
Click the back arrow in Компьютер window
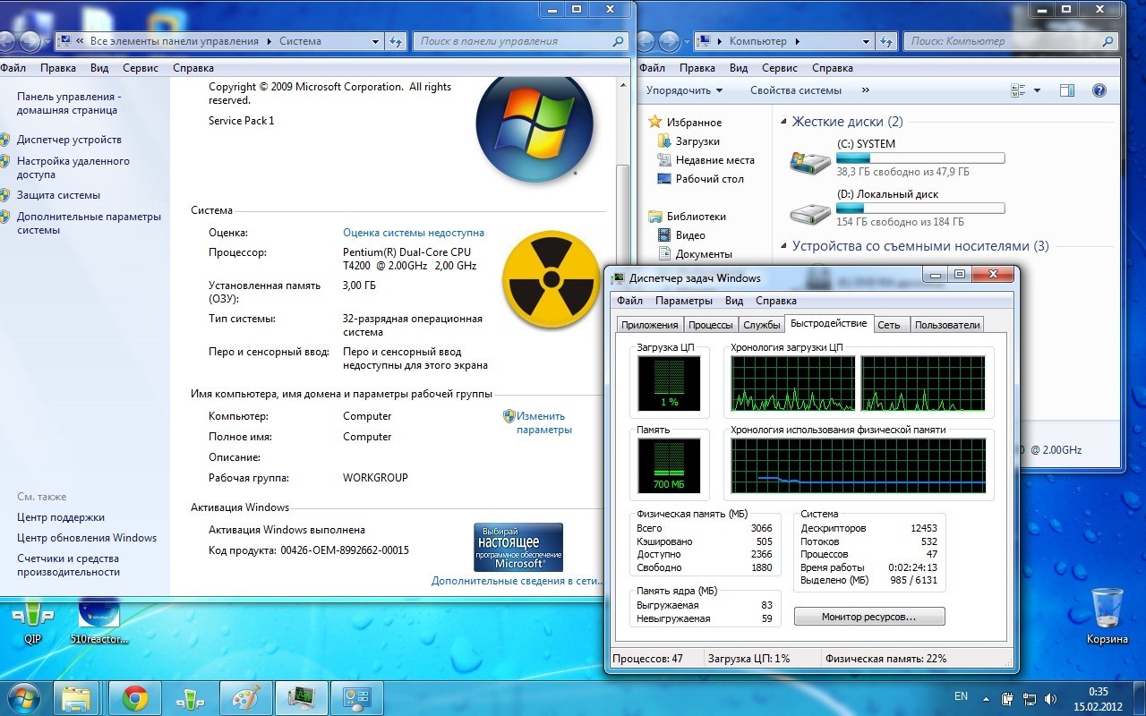646,41
